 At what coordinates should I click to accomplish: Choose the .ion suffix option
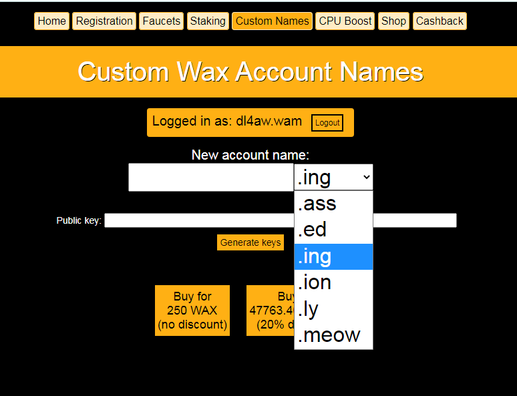point(333,282)
